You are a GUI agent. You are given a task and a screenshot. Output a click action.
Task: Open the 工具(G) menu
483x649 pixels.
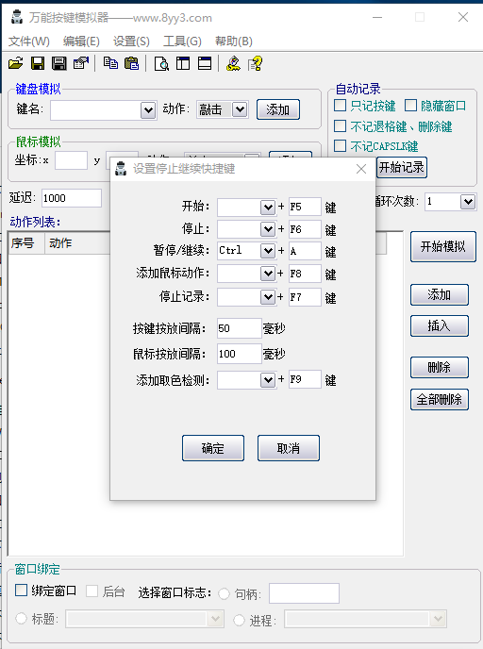point(182,41)
